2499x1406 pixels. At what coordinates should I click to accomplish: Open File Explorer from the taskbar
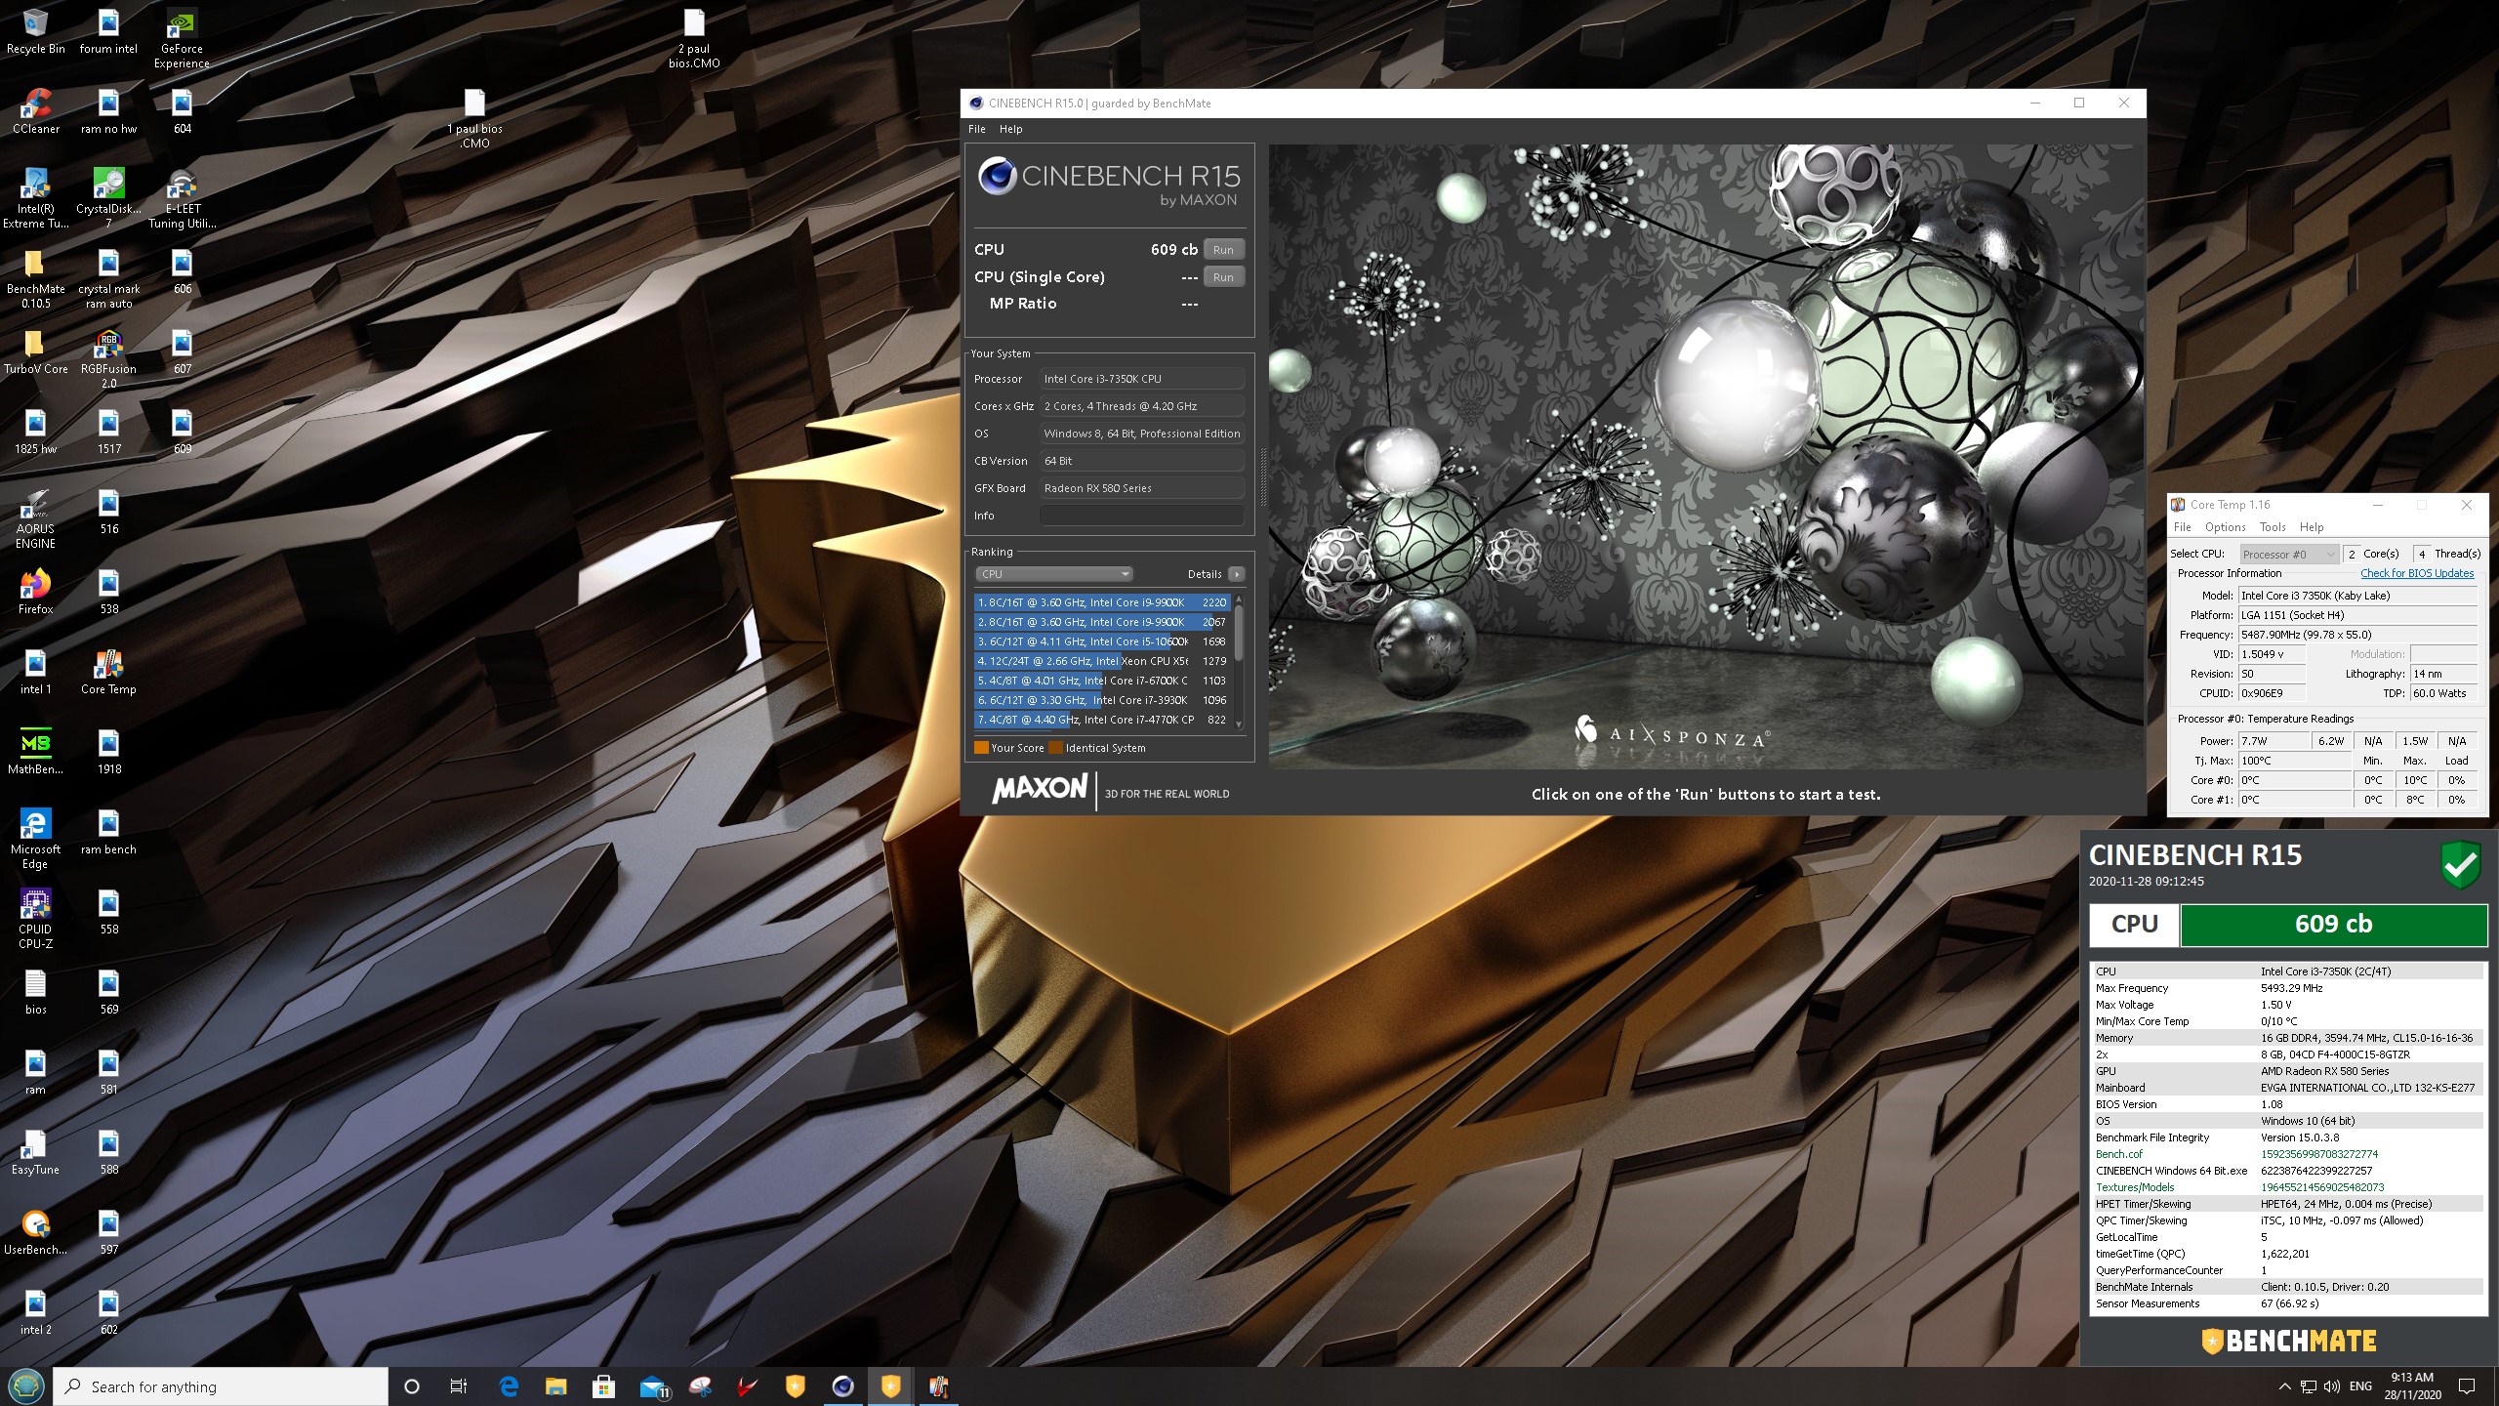[x=555, y=1386]
